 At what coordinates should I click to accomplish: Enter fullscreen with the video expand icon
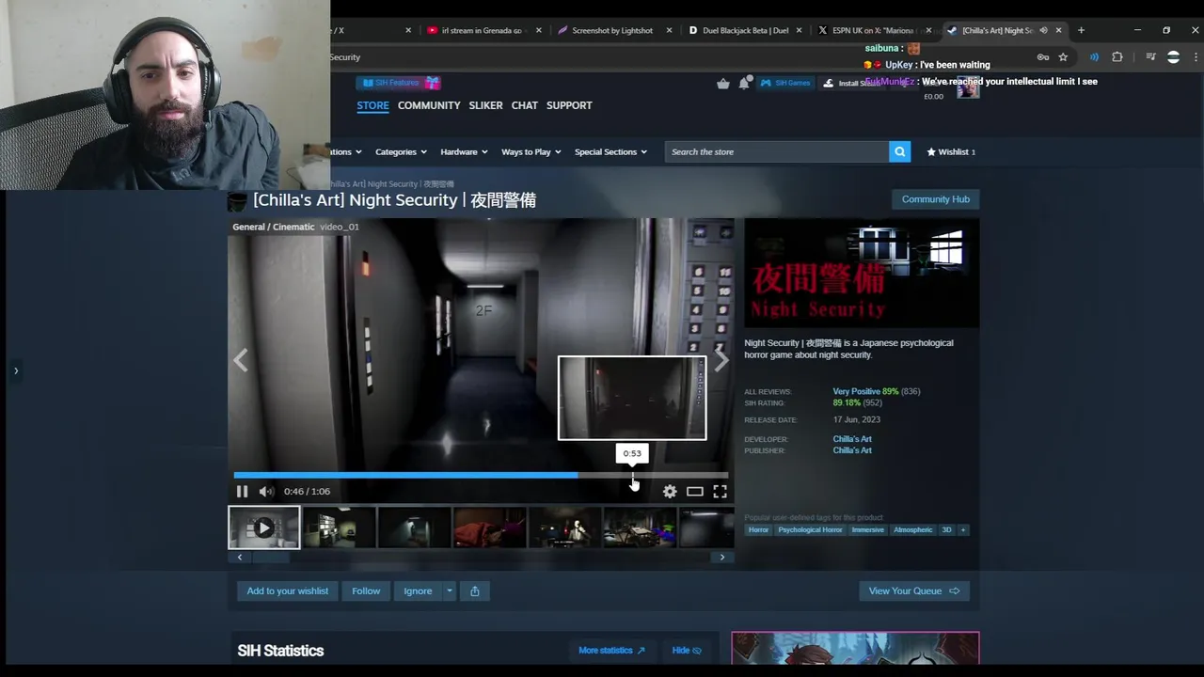tap(720, 491)
